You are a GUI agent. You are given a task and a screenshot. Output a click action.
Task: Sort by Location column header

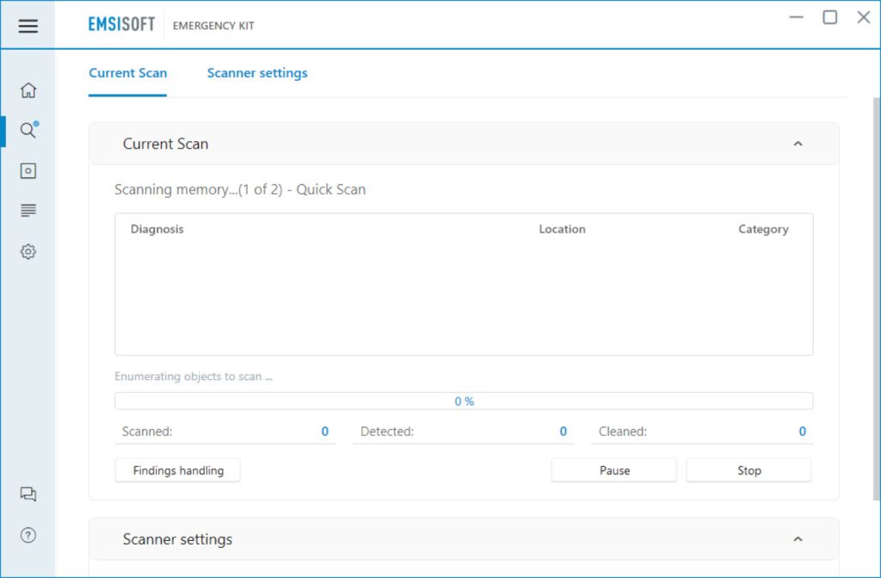[x=562, y=229]
